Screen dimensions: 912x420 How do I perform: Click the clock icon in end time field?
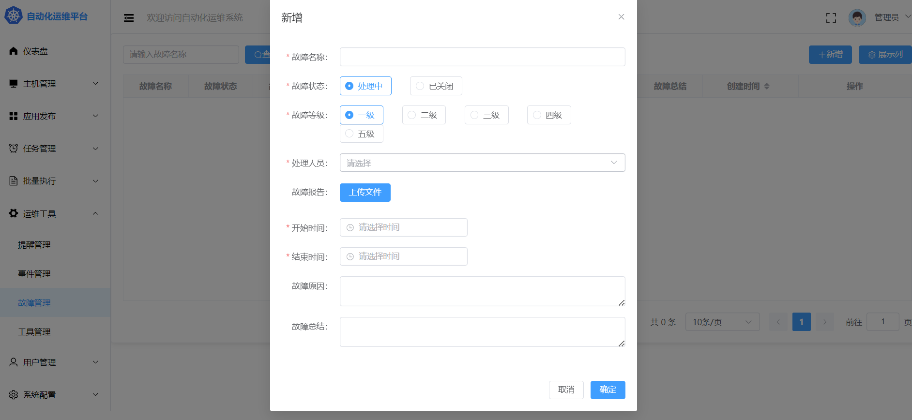pos(350,256)
